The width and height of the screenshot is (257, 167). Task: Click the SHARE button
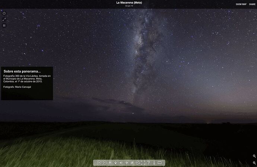pyautogui.click(x=252, y=4)
